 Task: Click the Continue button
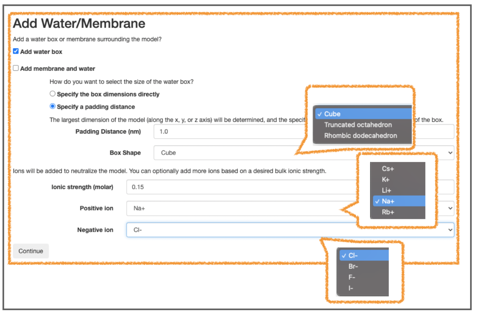coord(31,251)
